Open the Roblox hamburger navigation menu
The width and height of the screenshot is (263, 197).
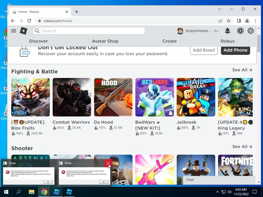click(x=14, y=31)
